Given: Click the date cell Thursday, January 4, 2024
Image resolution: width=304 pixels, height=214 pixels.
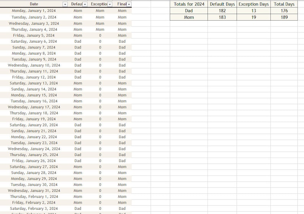Looking at the screenshot, I should [x=34, y=29].
